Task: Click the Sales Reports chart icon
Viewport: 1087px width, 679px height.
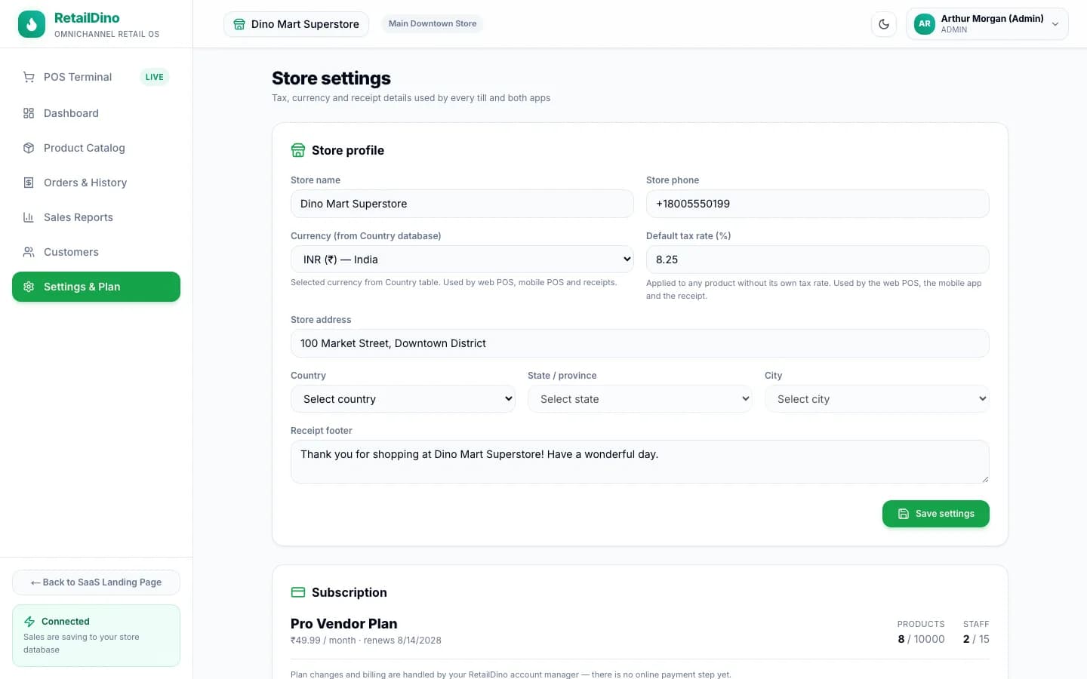Action: coord(29,217)
